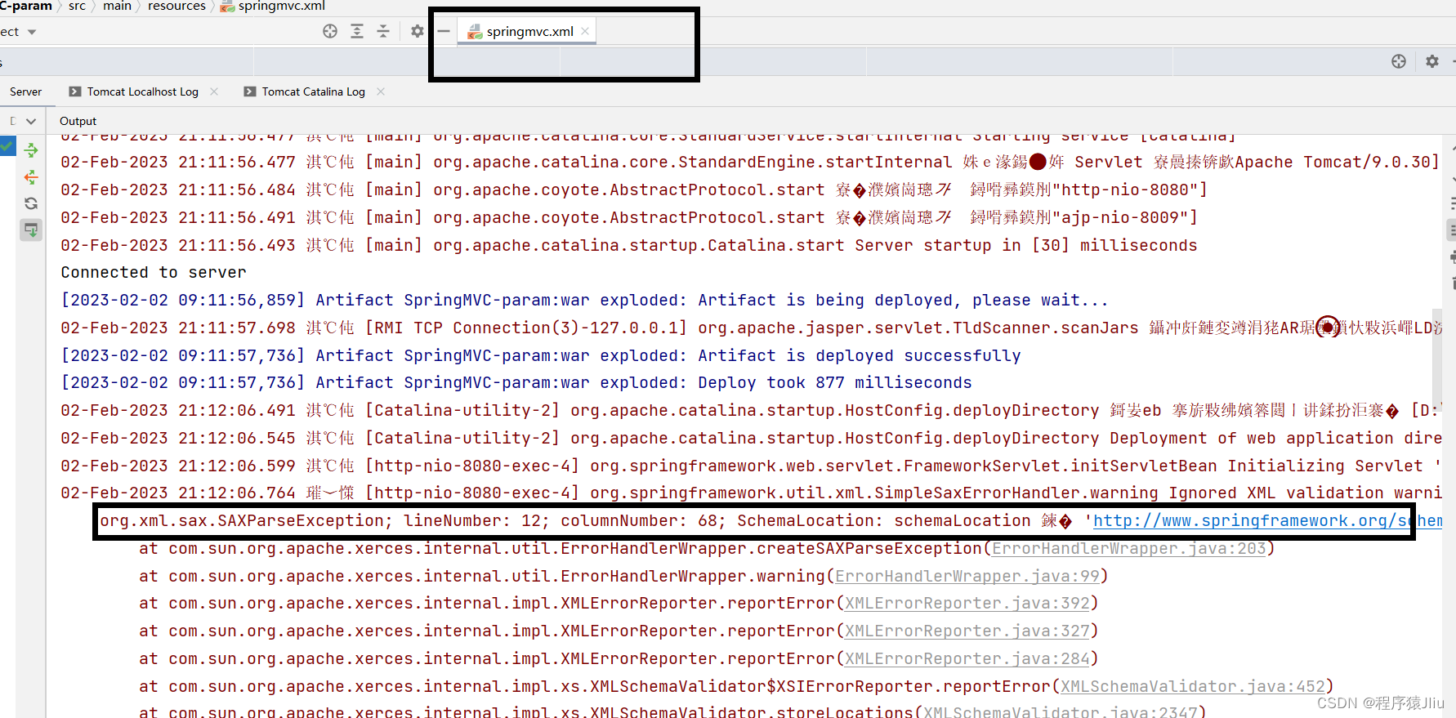Click 'Deploy took 877 milliseconds' log line
The height and width of the screenshot is (718, 1456).
pyautogui.click(x=516, y=382)
